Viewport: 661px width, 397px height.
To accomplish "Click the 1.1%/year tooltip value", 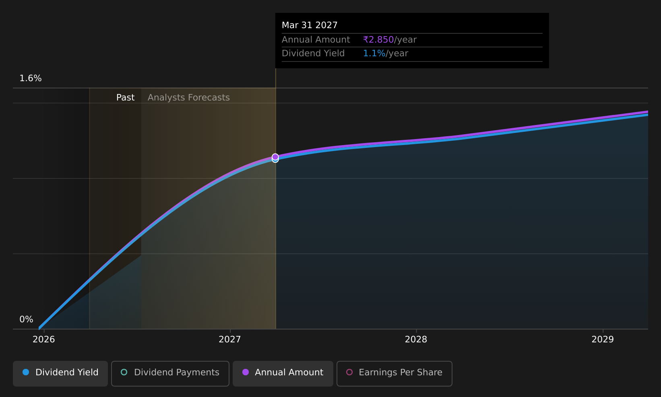I will (386, 53).
